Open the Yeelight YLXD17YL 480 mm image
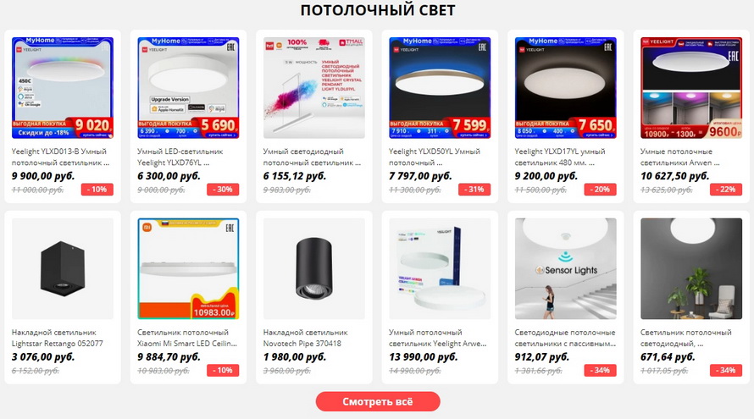The width and height of the screenshot is (754, 419). (566, 88)
